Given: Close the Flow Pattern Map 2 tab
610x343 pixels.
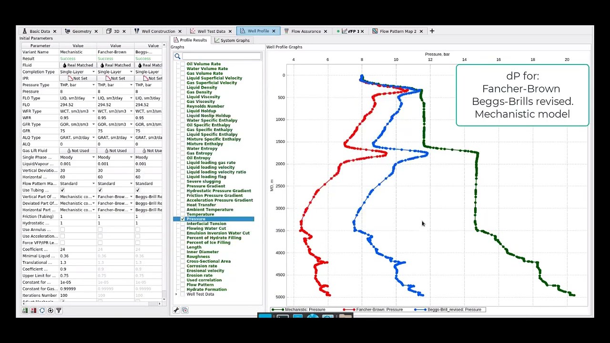Looking at the screenshot, I should 421,31.
